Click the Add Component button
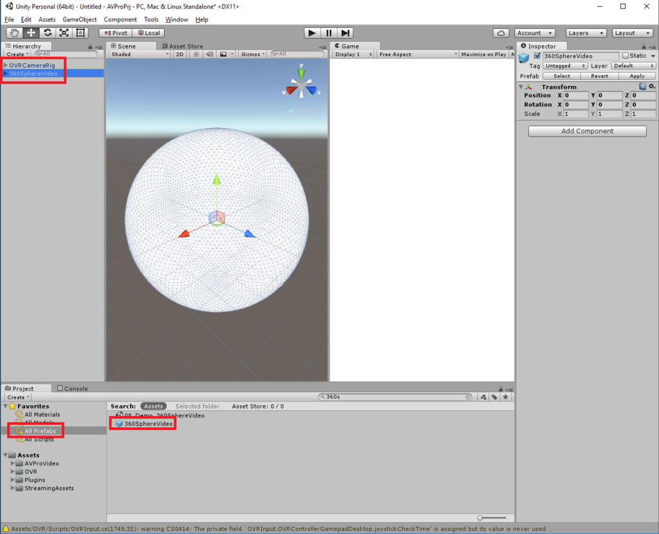The width and height of the screenshot is (659, 534). [587, 131]
